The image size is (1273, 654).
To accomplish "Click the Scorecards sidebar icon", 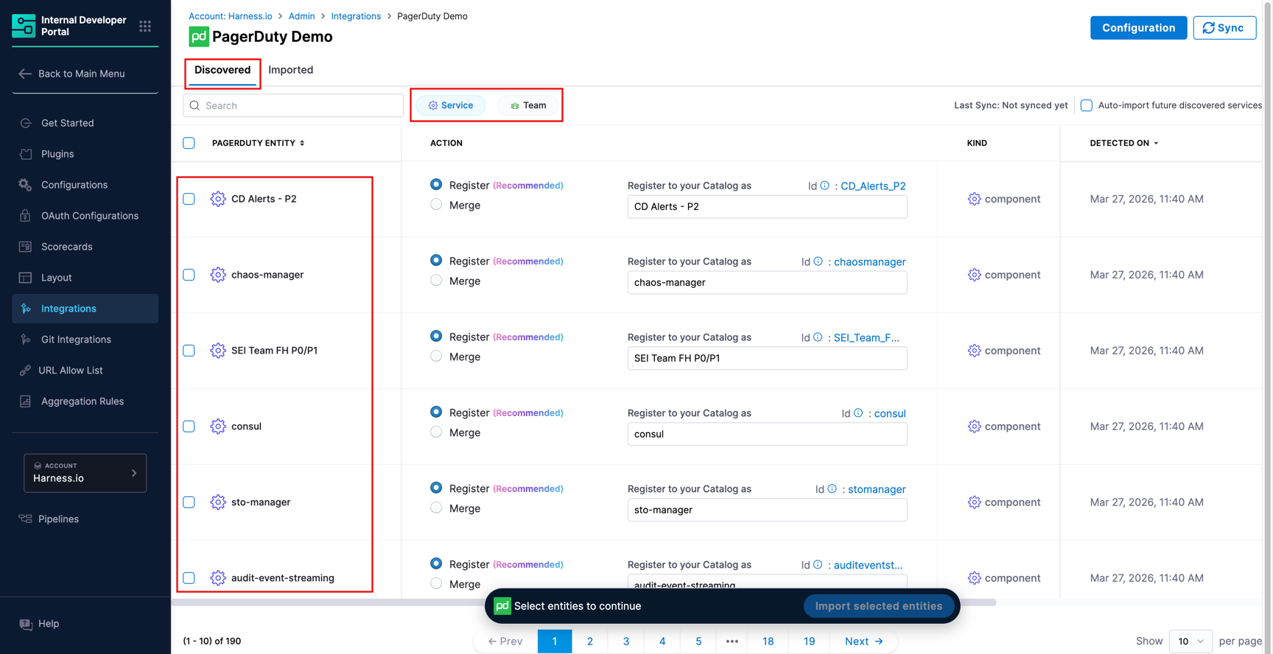I will [x=26, y=247].
